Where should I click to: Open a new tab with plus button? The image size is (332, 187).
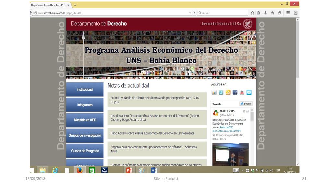coord(75,5)
